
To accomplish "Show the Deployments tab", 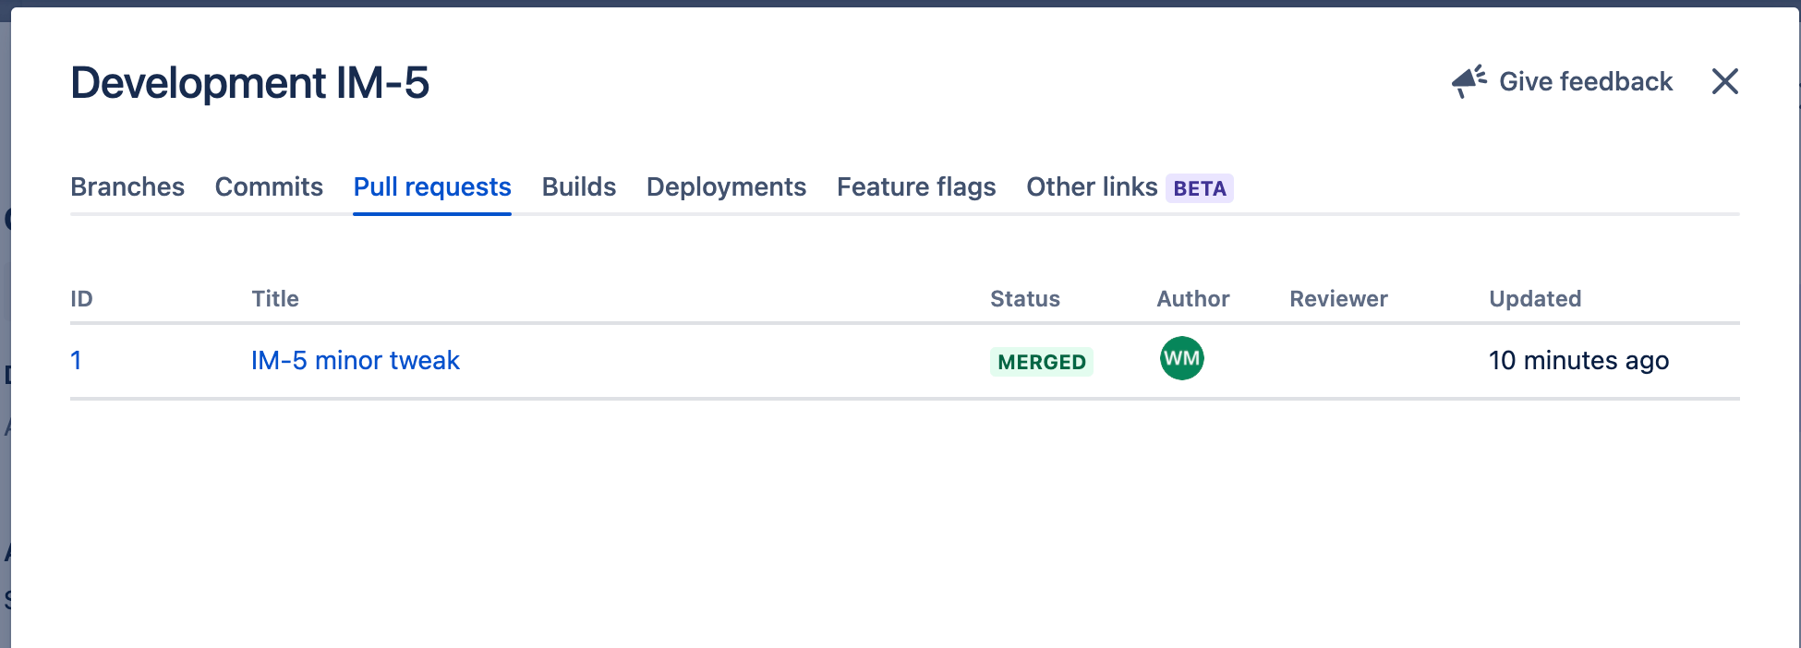I will (726, 187).
